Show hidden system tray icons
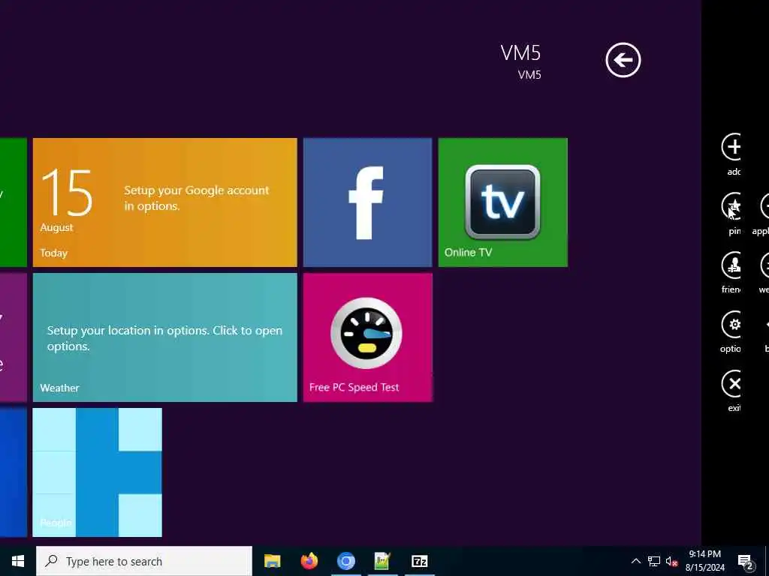The height and width of the screenshot is (576, 769). coord(635,561)
